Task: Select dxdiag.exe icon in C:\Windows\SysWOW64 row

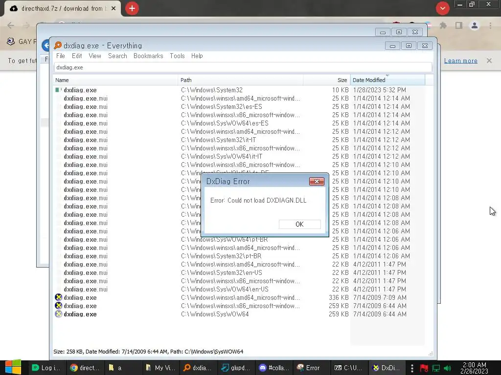Action: click(x=58, y=314)
